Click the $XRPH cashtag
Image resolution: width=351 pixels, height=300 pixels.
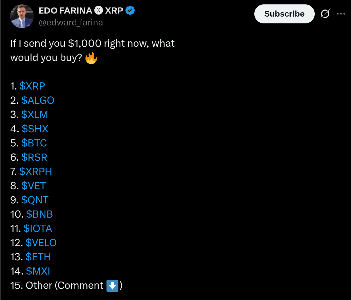(36, 172)
